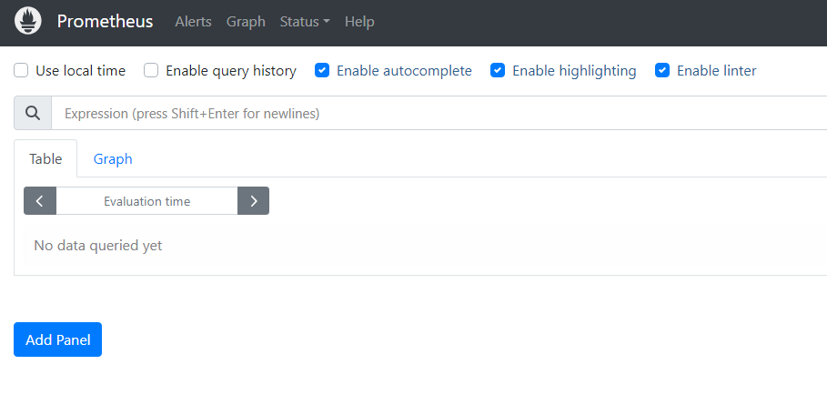Open the Alerts page in navbar
Screen dimensions: 827x405
click(x=193, y=22)
